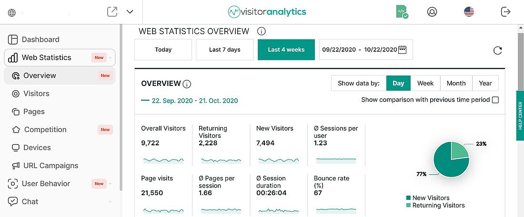Image resolution: width=524 pixels, height=217 pixels.
Task: Toggle New Visitors legend swatch
Action: point(408,198)
